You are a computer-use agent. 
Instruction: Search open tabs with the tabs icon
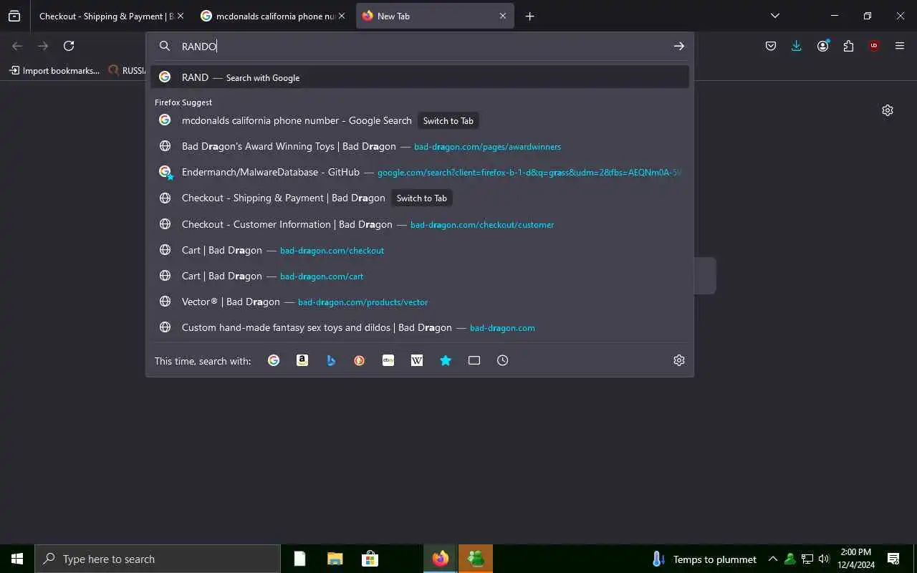point(474,360)
